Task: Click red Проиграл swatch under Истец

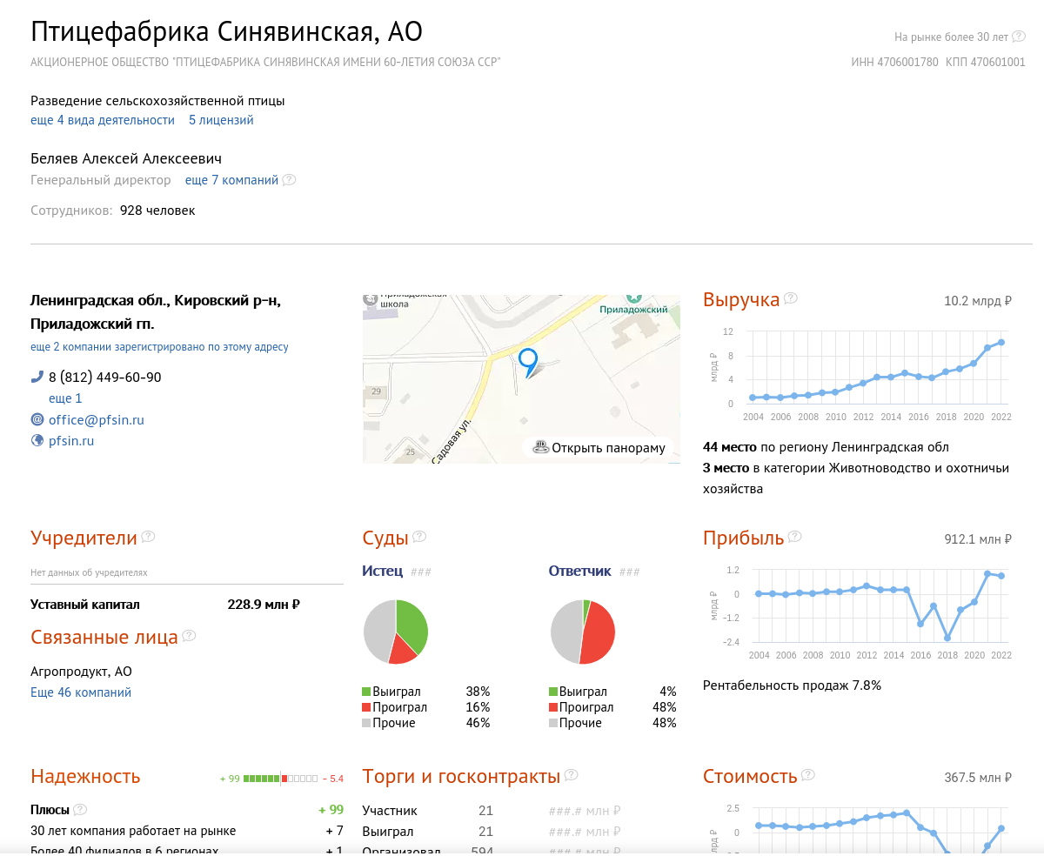Action: [367, 707]
